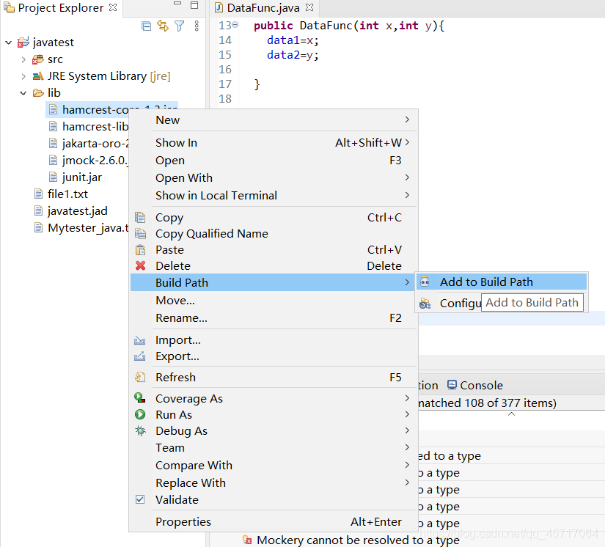
Task: Switch to the Console tab
Action: click(475, 385)
